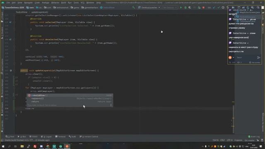Viewport: 265px width, 149px height.
Task: Open the Run menu
Action: [x=70, y=3]
